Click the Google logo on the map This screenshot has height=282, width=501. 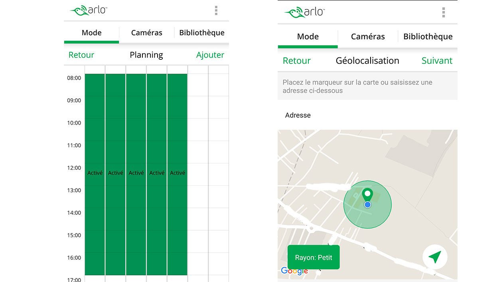pos(294,271)
